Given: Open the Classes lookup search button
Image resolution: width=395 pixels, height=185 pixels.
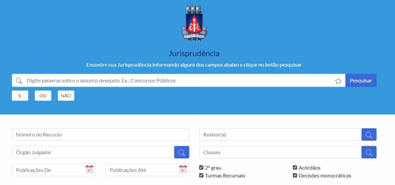Looking at the screenshot, I should (x=369, y=152).
